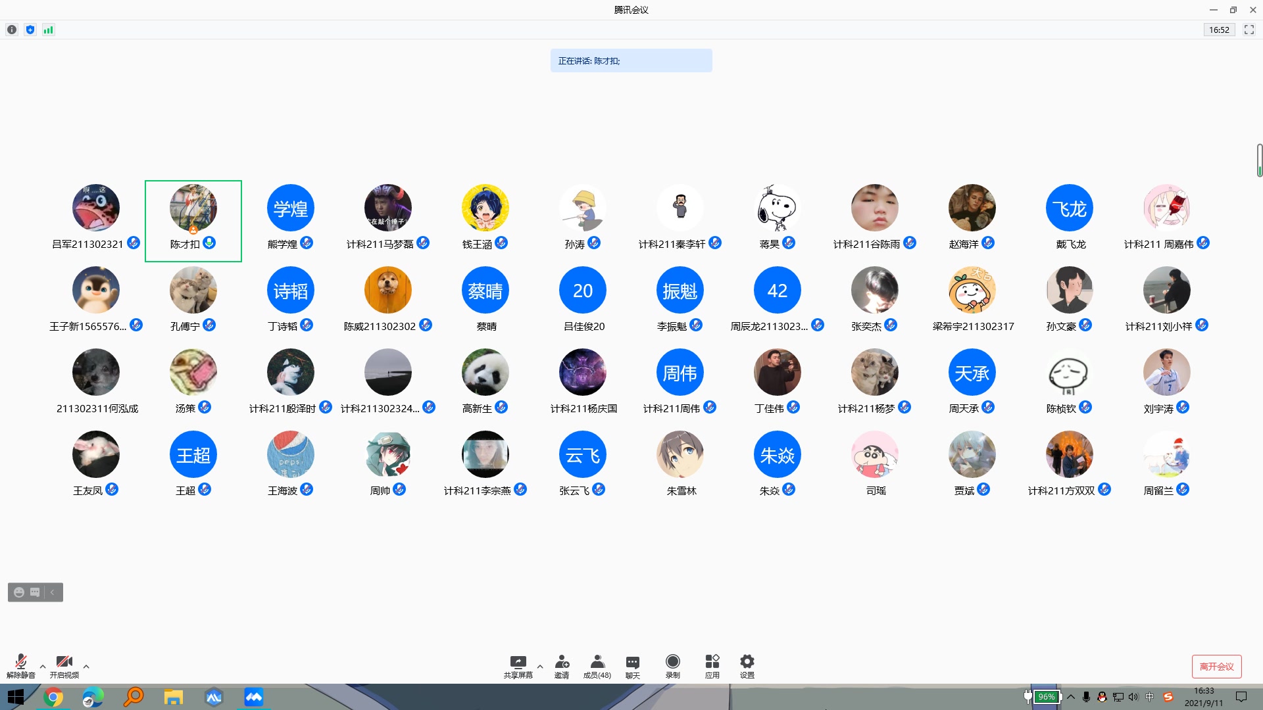Click the blue security shield icon
The height and width of the screenshot is (710, 1263).
(x=30, y=30)
